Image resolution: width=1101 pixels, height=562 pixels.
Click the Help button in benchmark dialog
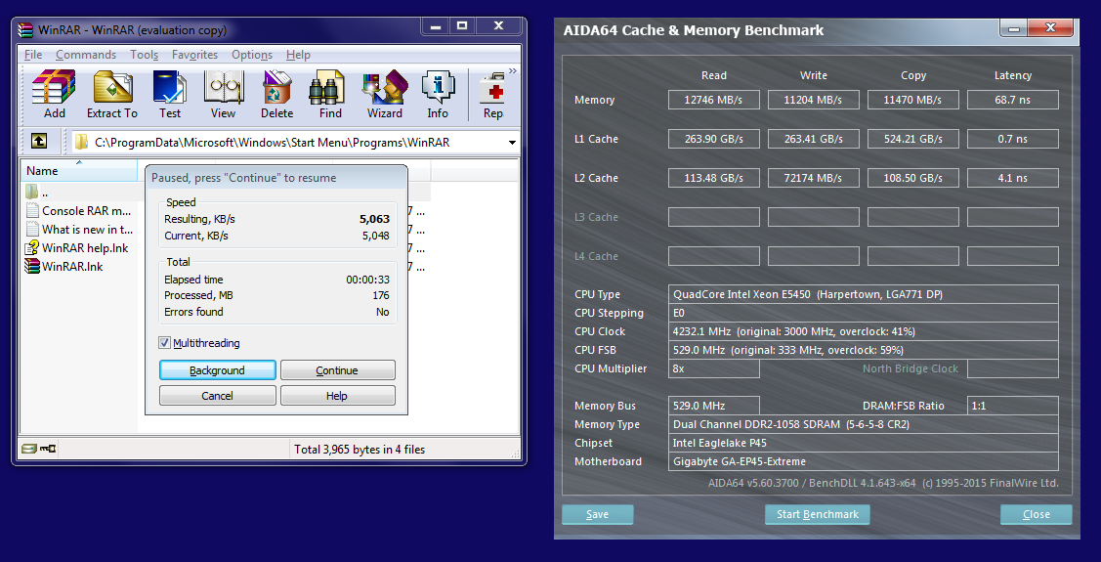tap(337, 396)
